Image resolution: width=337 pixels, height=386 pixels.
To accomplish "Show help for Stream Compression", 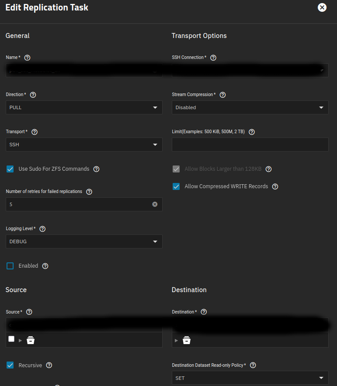I will click(222, 95).
